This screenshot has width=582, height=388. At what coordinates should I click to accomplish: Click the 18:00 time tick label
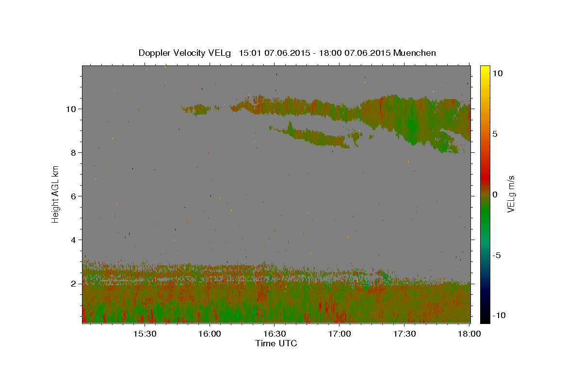[x=469, y=334]
